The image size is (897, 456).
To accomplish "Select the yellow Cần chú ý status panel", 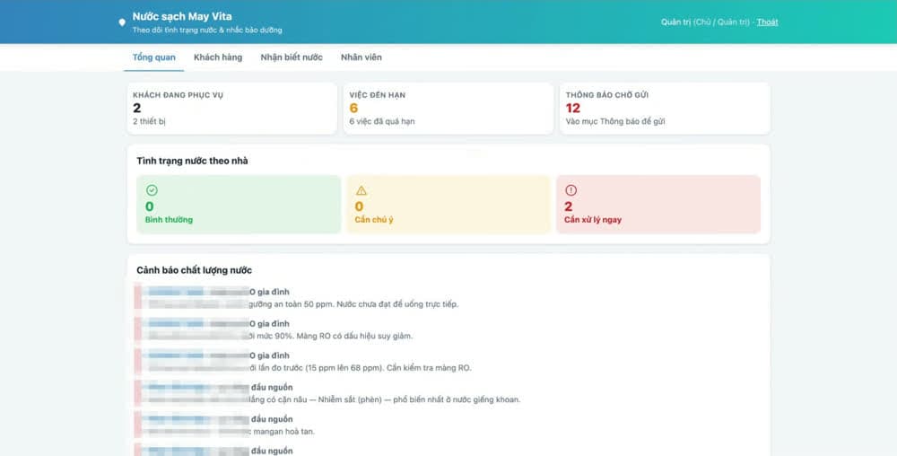I will (448, 205).
